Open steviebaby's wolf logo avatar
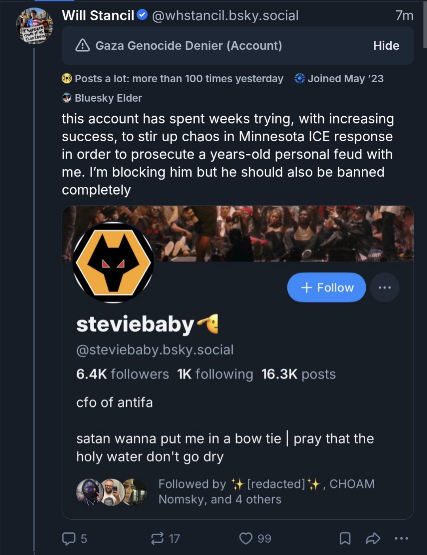This screenshot has height=555, width=427. [113, 263]
